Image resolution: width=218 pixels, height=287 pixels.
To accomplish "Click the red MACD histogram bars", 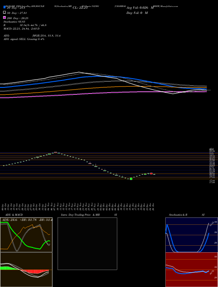I will click(35, 271).
